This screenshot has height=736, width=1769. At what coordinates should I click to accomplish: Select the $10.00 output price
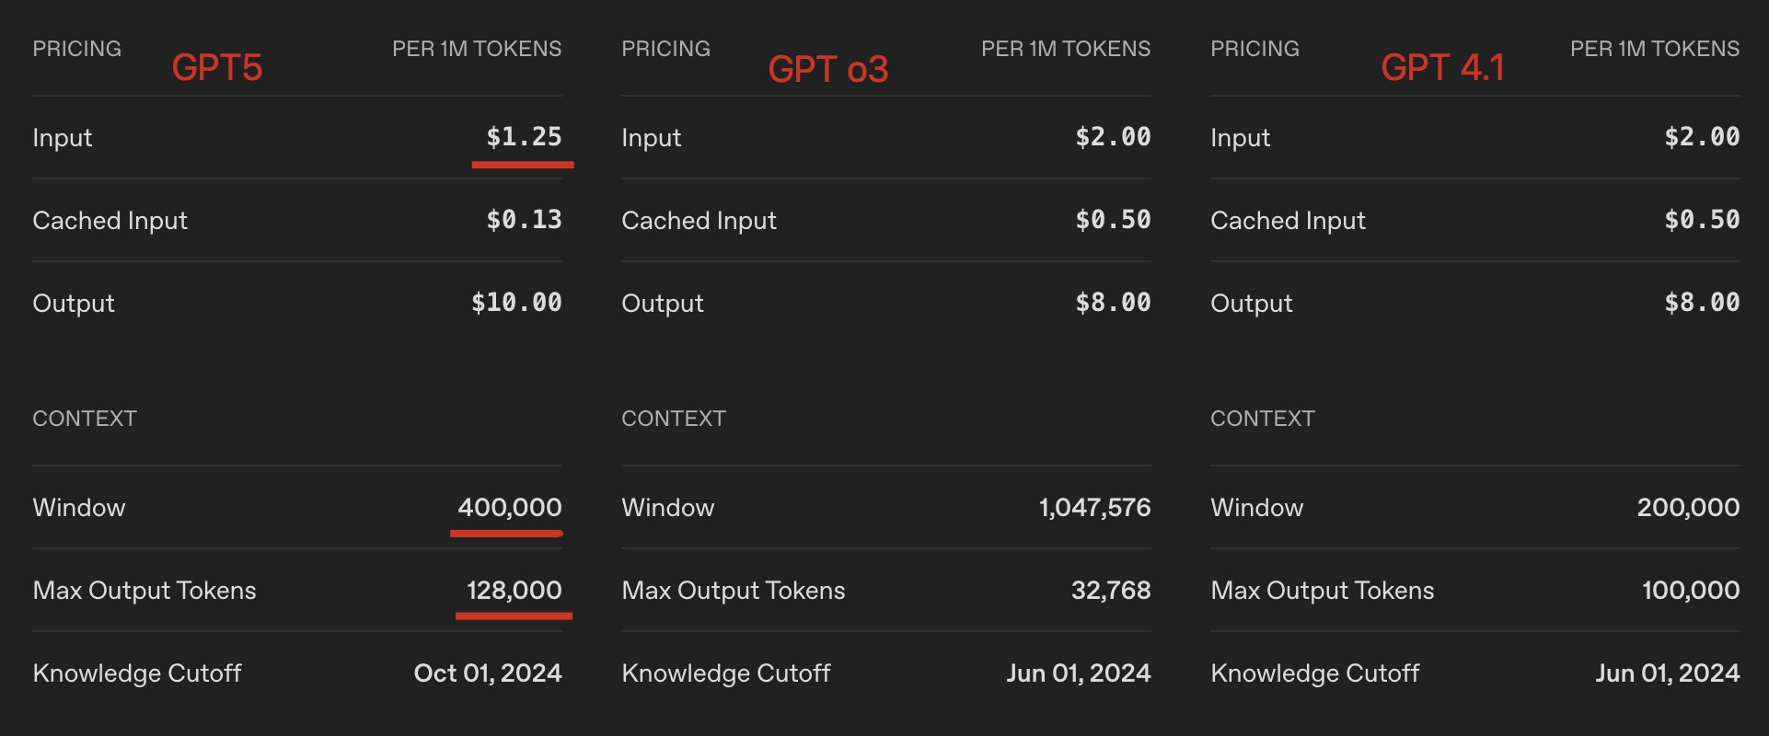pyautogui.click(x=516, y=303)
